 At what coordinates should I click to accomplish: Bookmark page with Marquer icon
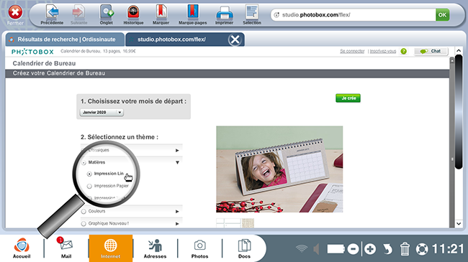(x=161, y=12)
